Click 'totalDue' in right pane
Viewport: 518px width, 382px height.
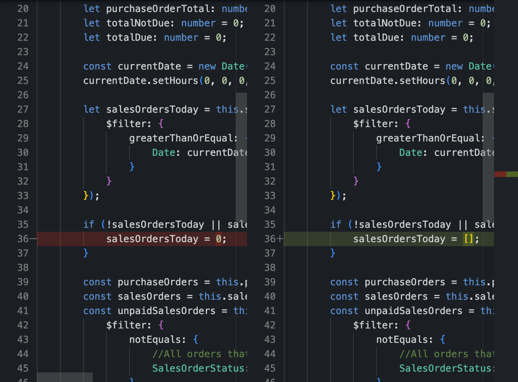pyautogui.click(x=376, y=38)
